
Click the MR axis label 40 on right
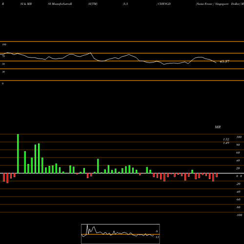tap(238, 161)
